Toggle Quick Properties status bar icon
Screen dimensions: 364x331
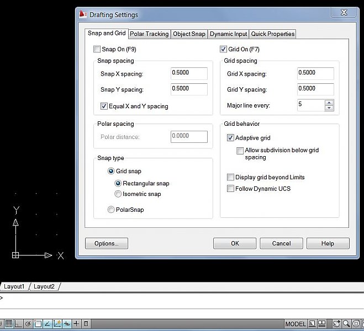86,324
